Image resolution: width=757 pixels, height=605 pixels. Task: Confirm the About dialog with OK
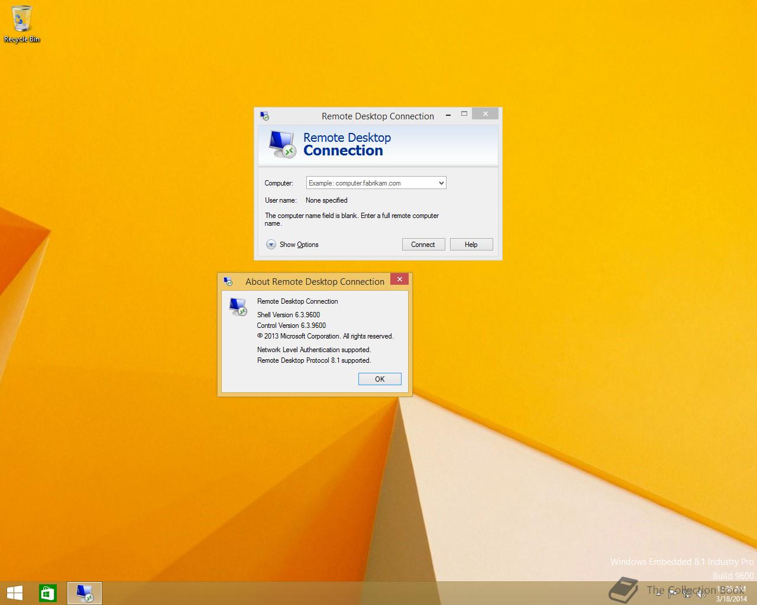[x=380, y=379]
